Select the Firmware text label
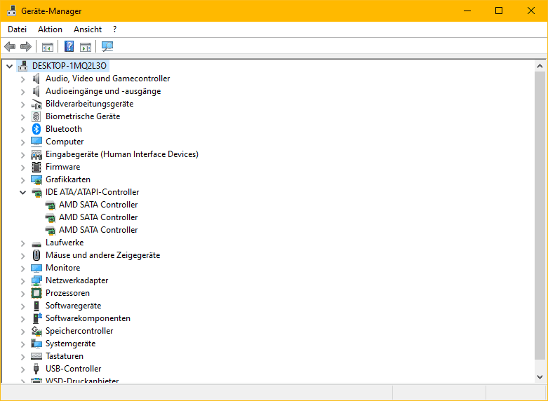 63,167
